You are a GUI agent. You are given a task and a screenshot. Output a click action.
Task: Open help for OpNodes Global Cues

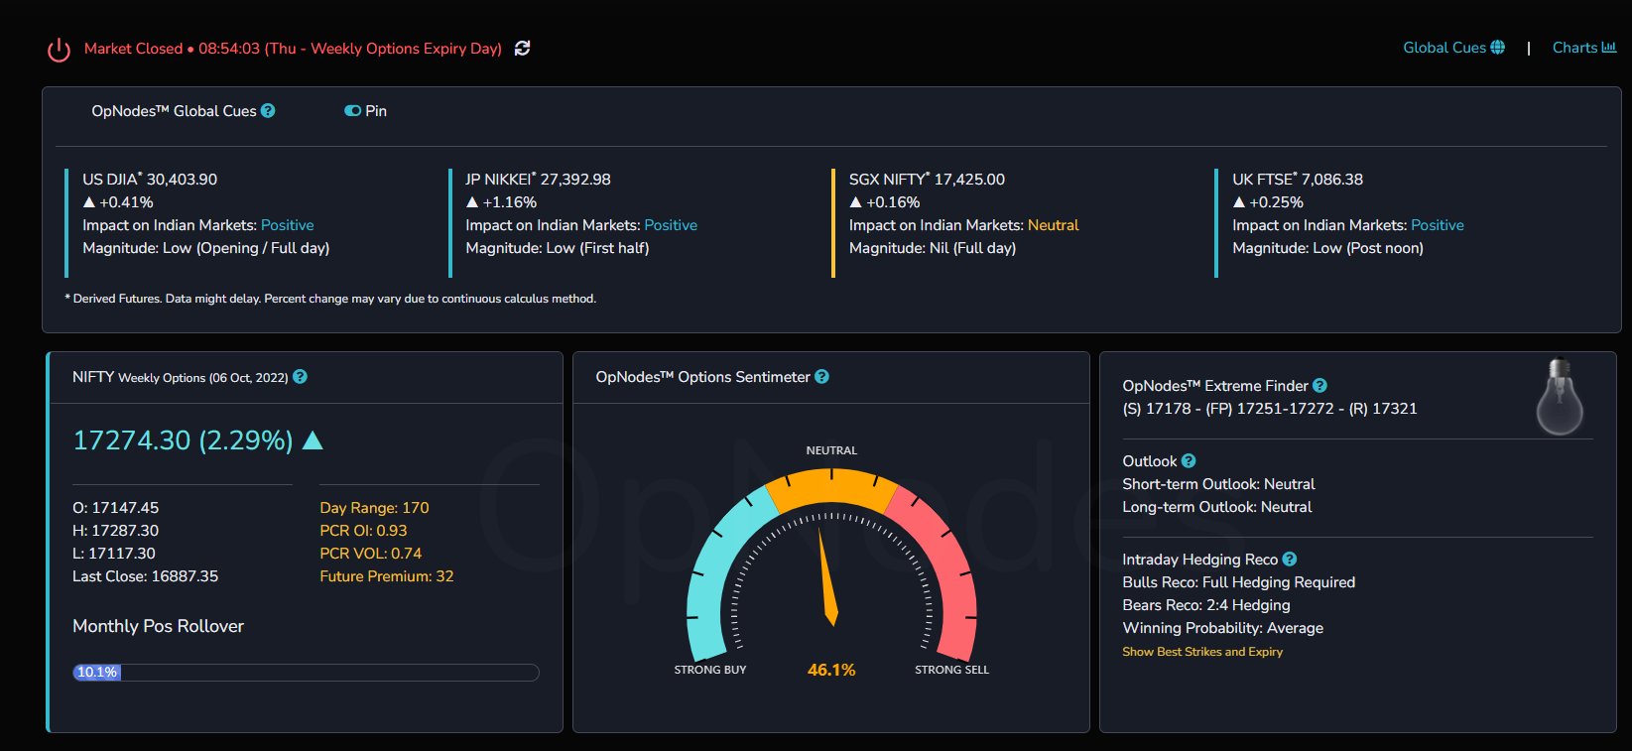click(268, 111)
